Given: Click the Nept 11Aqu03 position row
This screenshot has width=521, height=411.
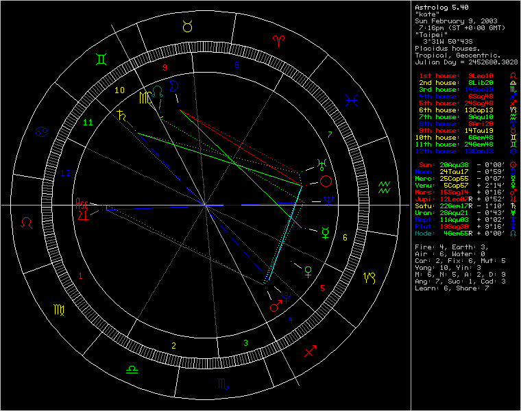Looking at the screenshot, I should click(467, 219).
